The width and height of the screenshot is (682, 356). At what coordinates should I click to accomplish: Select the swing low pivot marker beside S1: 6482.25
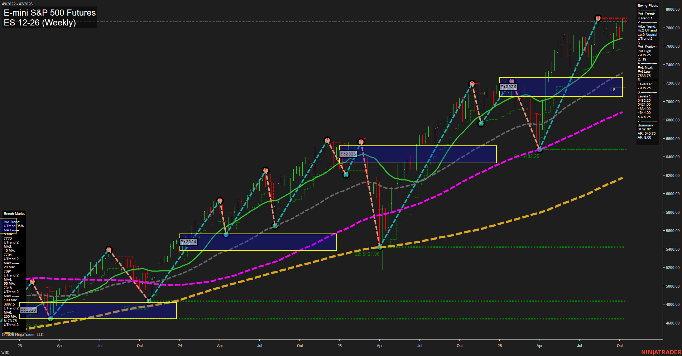click(539, 149)
